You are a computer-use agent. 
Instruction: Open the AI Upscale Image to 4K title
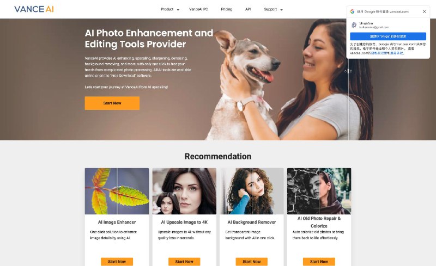184,222
